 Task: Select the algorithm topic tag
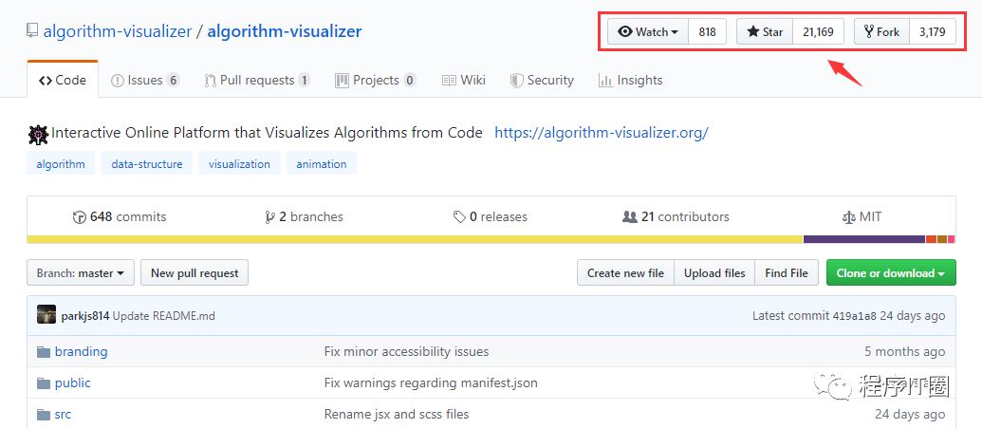click(x=61, y=164)
